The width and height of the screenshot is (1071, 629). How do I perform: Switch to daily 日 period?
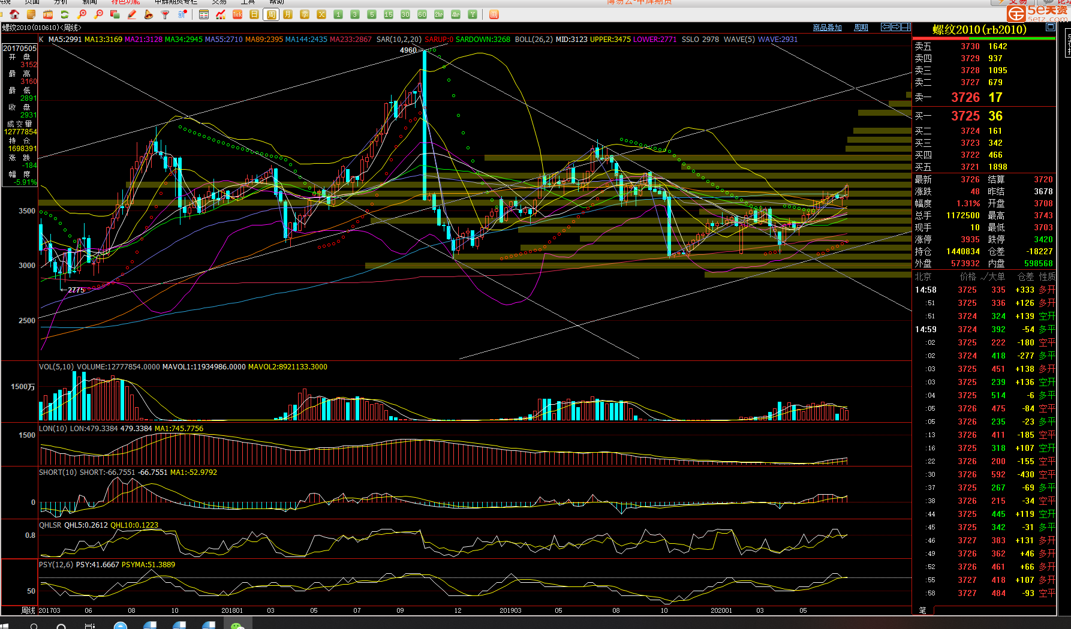click(x=254, y=14)
